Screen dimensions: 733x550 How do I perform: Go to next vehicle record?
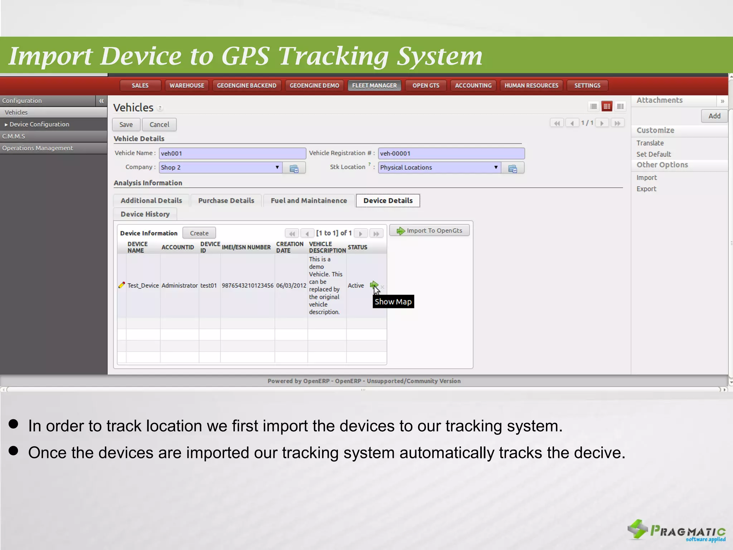click(602, 123)
